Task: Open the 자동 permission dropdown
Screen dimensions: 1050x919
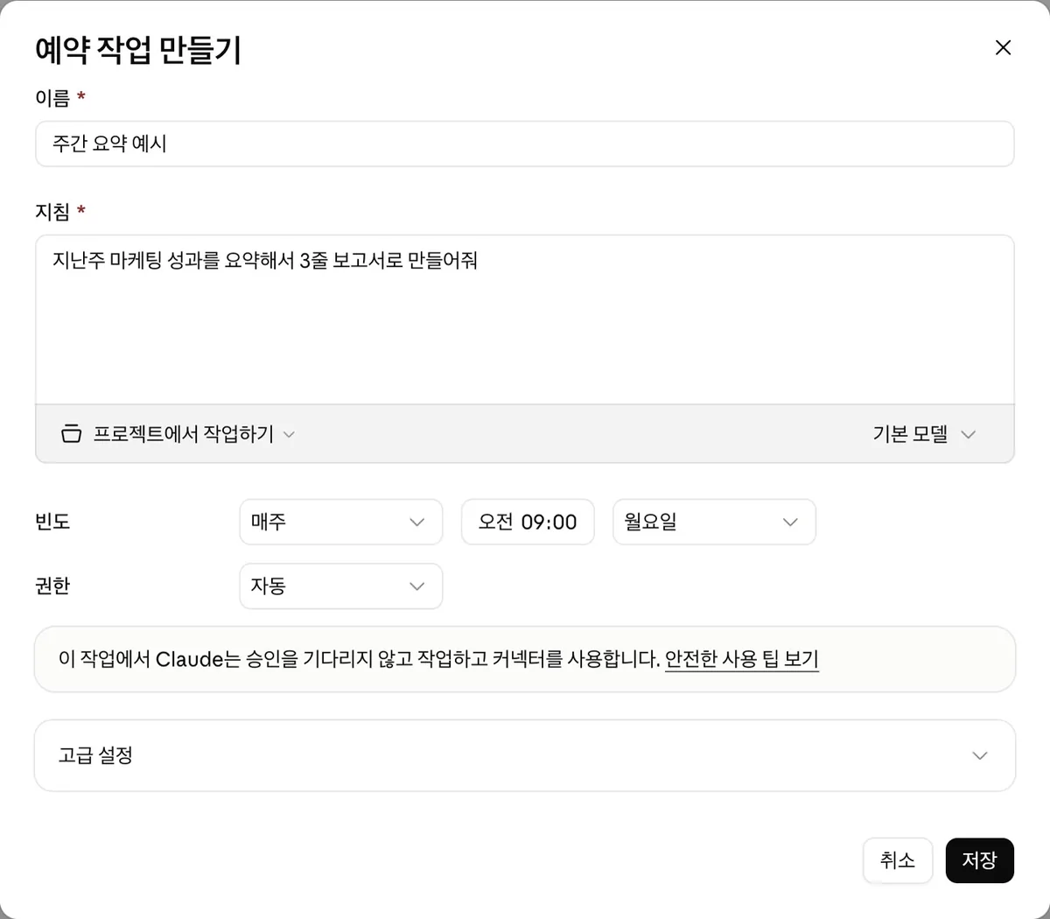Action: (341, 586)
